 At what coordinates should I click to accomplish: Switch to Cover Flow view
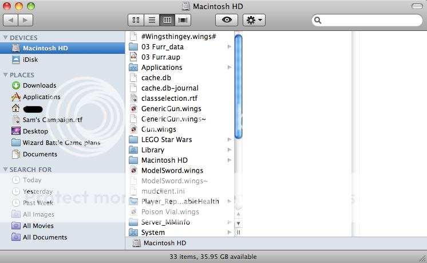coord(183,20)
